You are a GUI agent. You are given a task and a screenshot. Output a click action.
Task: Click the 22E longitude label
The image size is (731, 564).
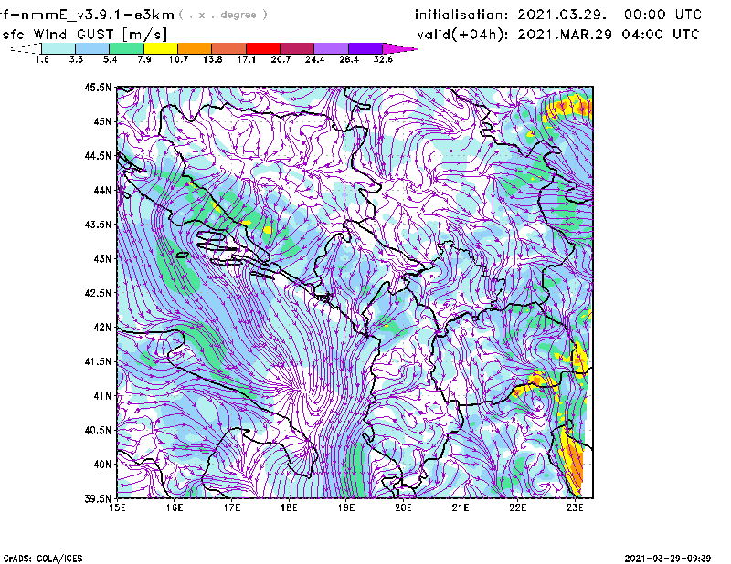coord(517,507)
